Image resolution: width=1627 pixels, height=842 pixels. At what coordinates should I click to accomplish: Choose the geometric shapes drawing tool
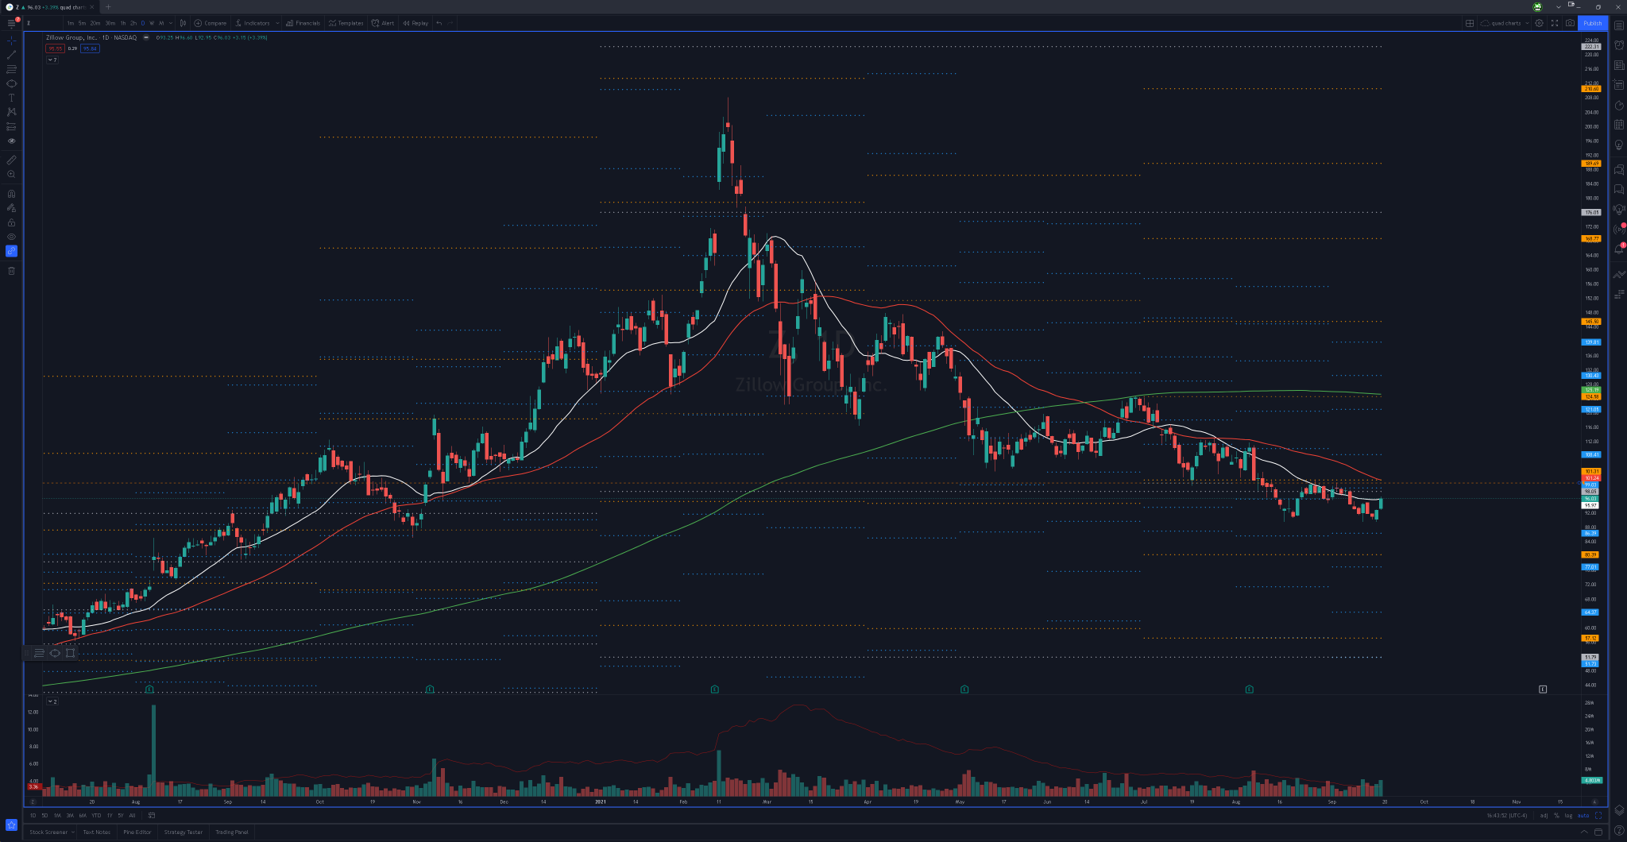click(11, 83)
